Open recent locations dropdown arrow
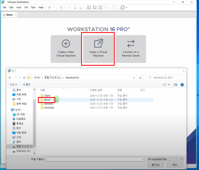The image size is (199, 170). pyautogui.click(x=20, y=78)
